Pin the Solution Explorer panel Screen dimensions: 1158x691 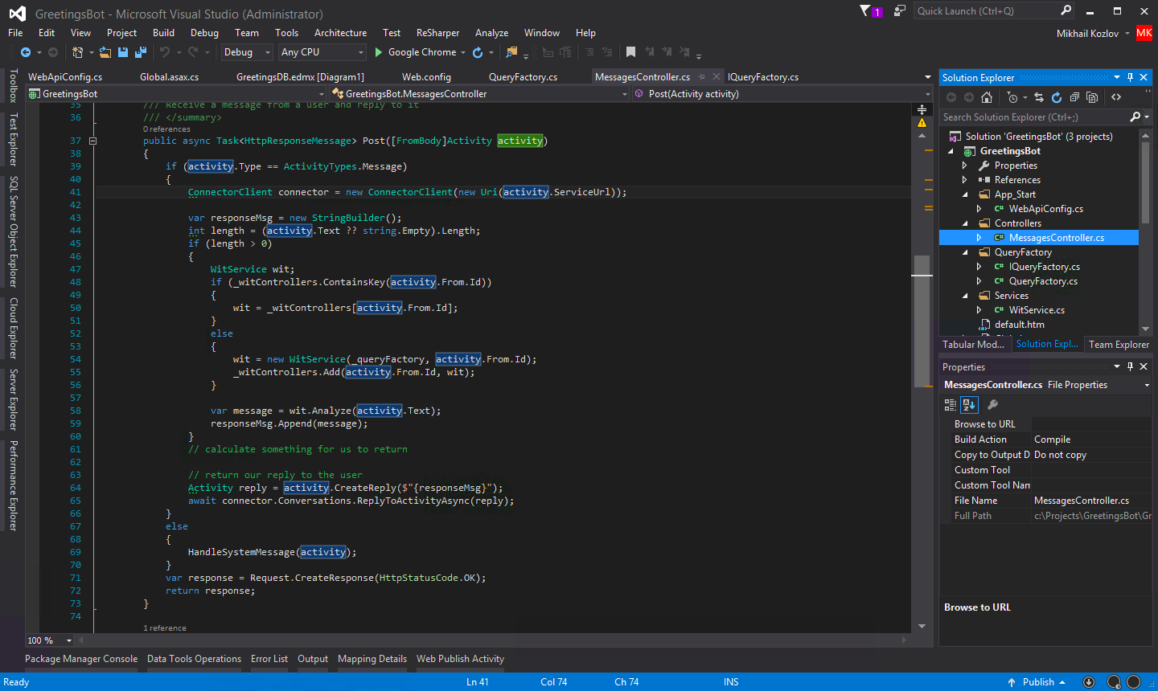coord(1130,77)
